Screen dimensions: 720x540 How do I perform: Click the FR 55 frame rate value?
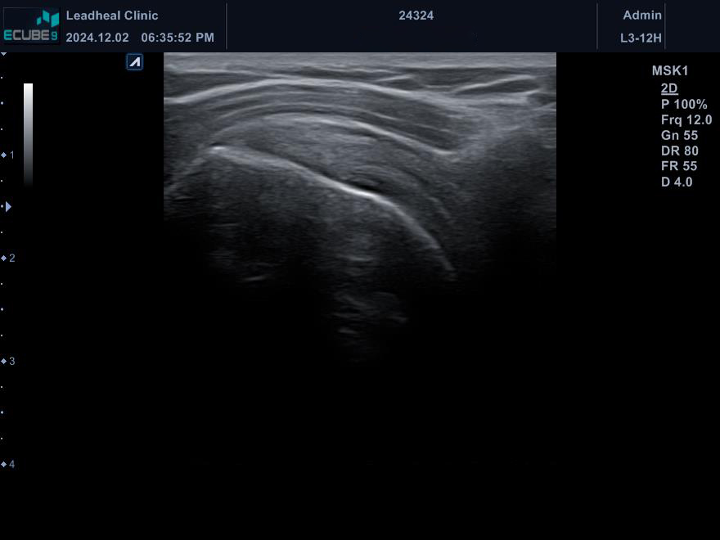pos(678,166)
